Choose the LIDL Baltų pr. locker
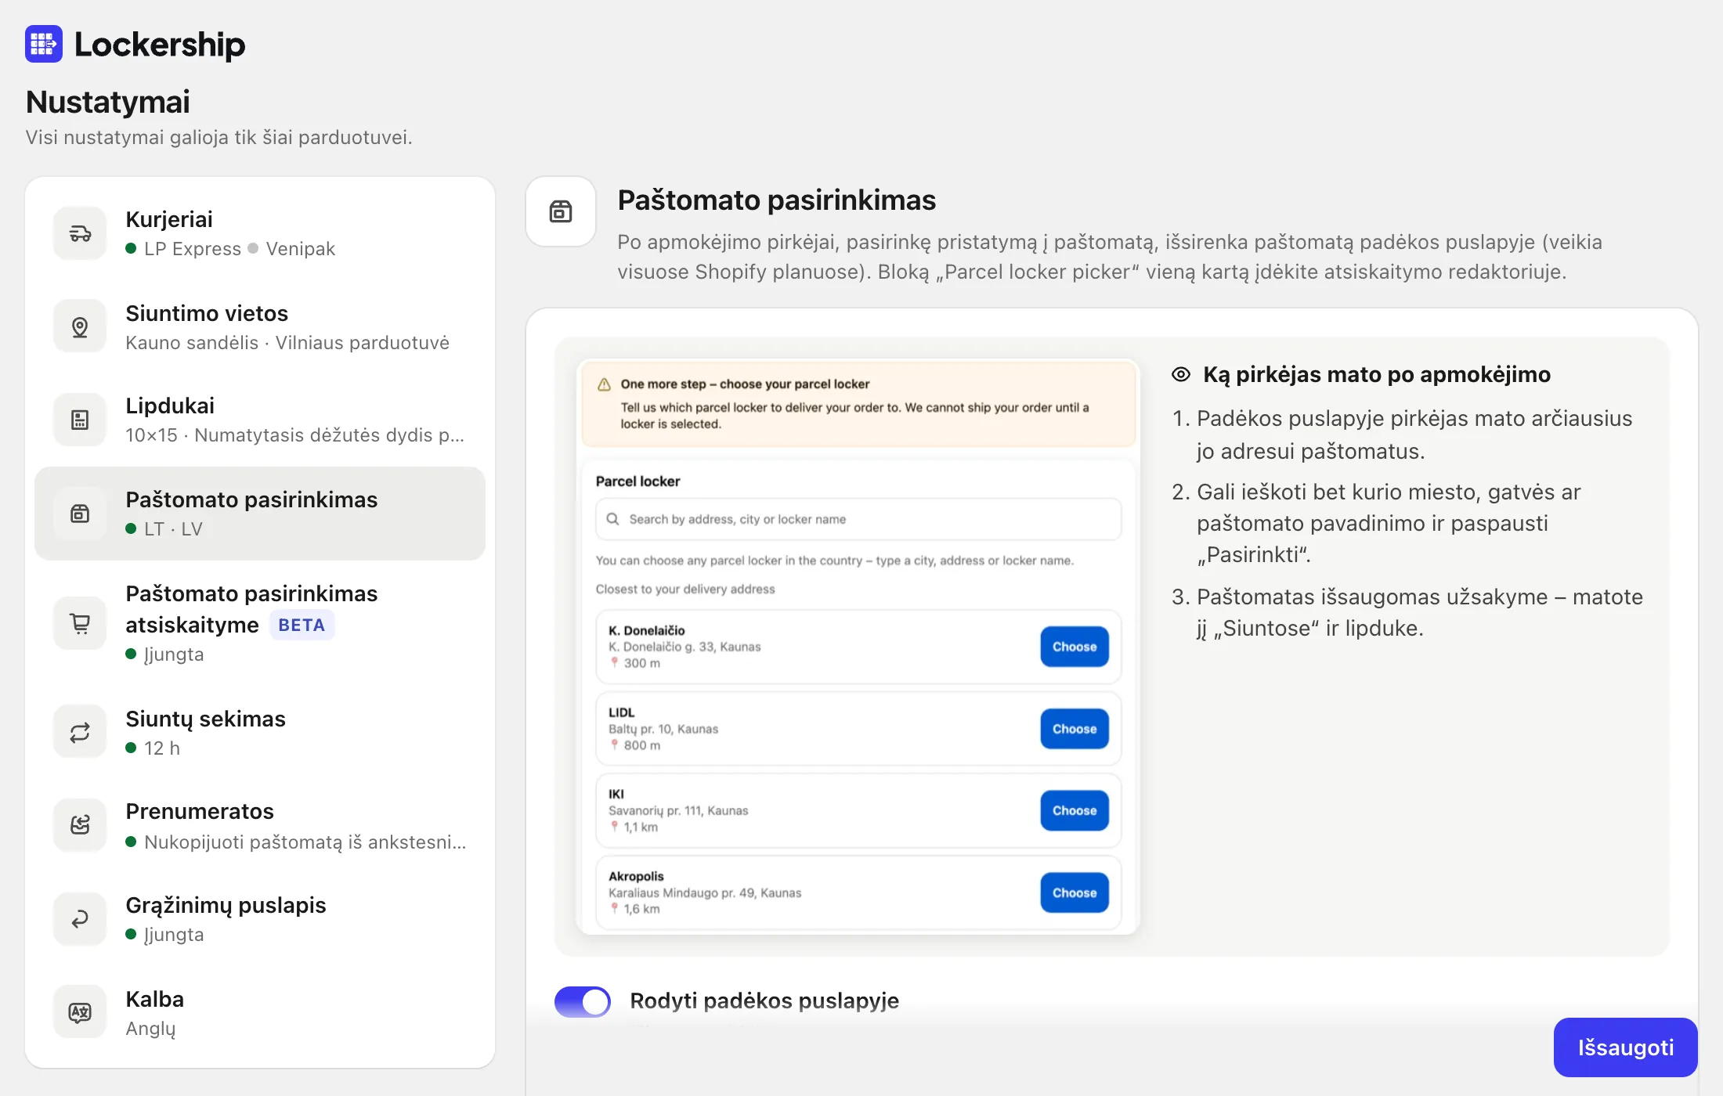Image resolution: width=1723 pixels, height=1096 pixels. 1075,729
